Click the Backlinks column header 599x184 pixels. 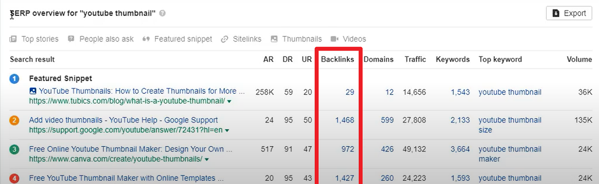point(338,59)
